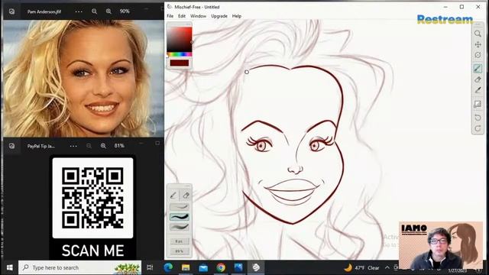Click the current dark red color swatch
Viewport: 489px width, 275px height.
180,63
